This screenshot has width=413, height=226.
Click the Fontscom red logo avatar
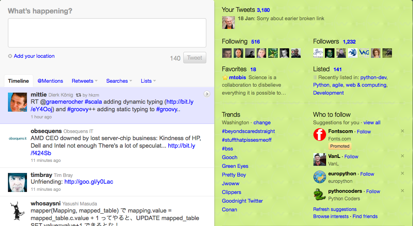coord(319,135)
